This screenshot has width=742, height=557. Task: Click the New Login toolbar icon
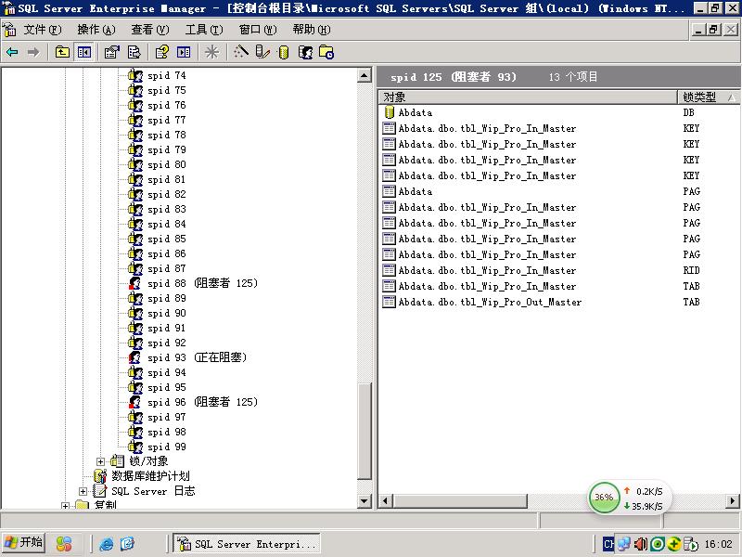coord(305,52)
